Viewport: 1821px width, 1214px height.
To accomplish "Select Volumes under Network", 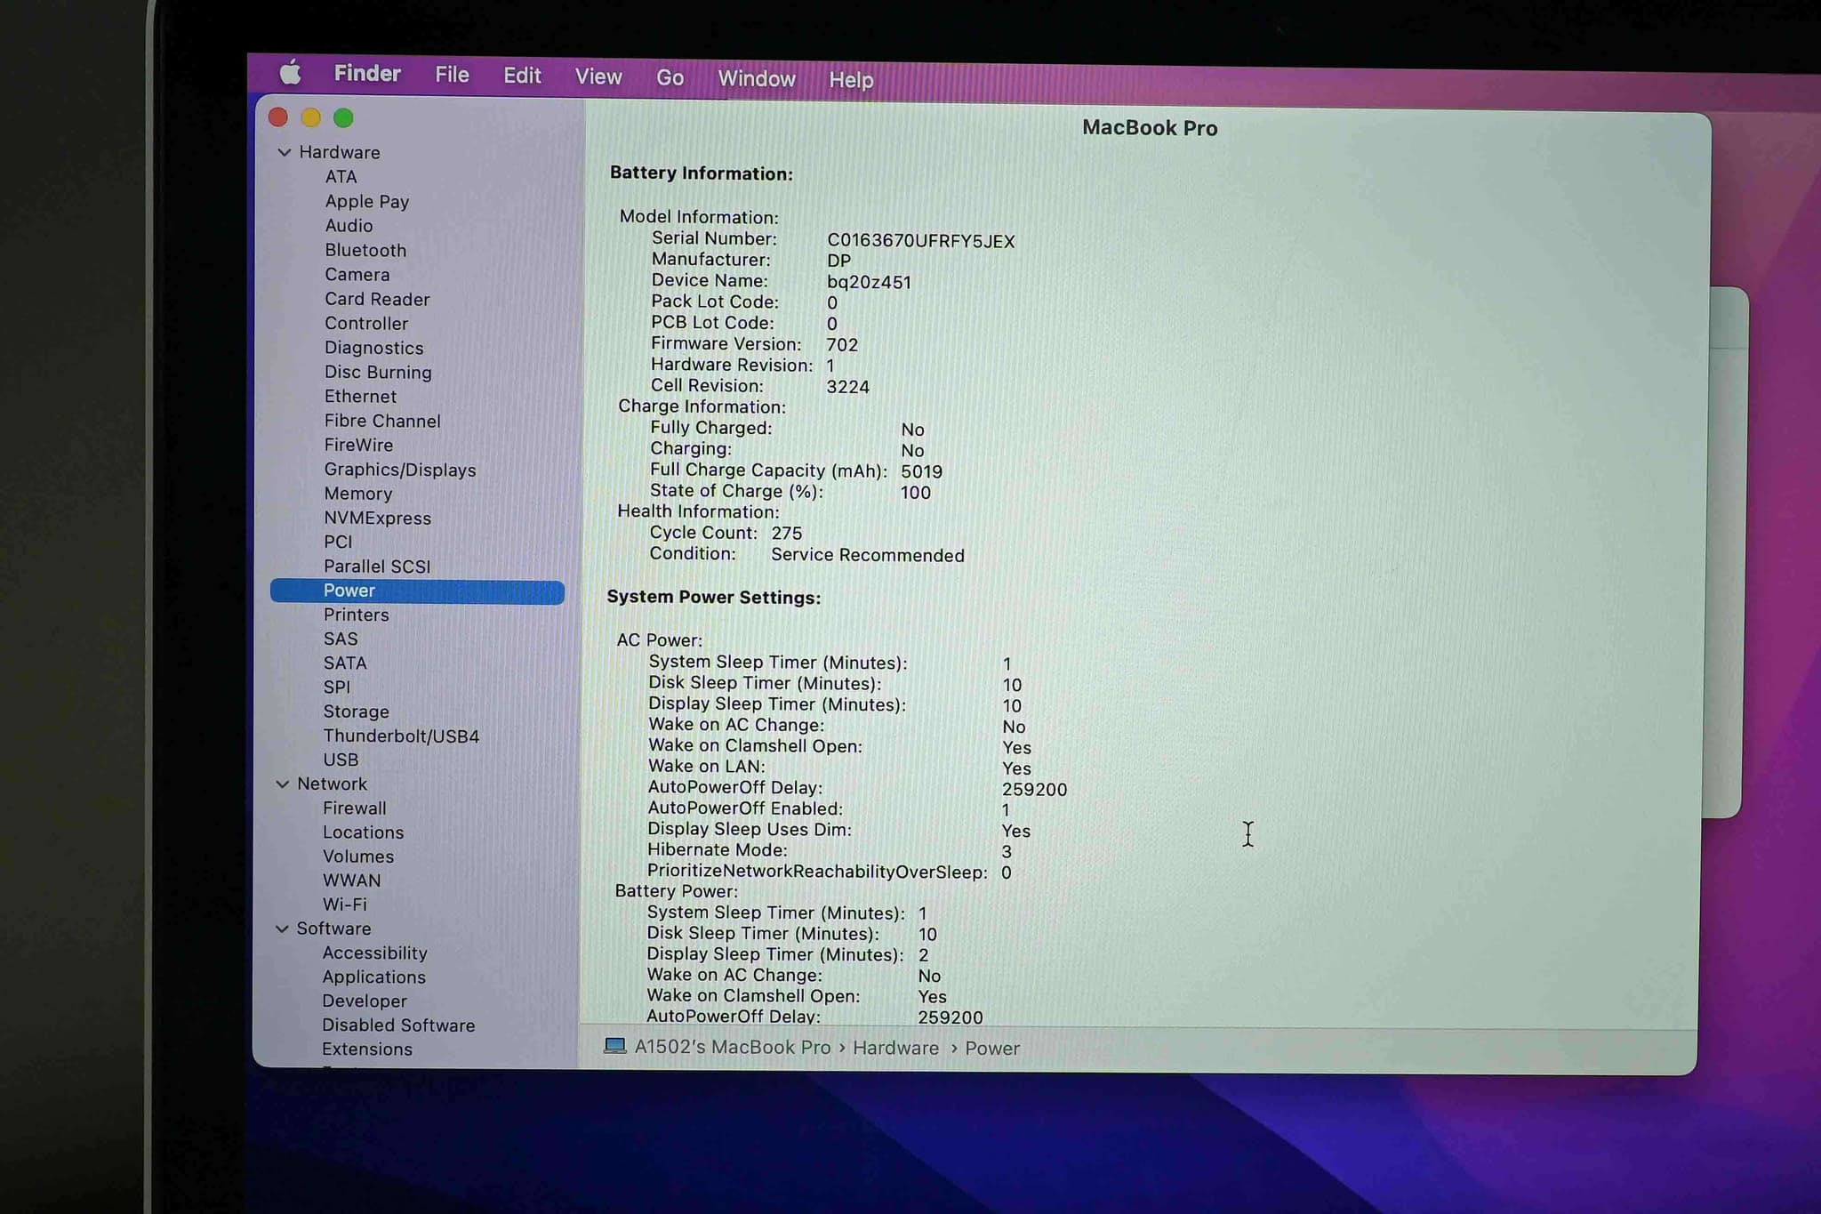I will click(358, 856).
